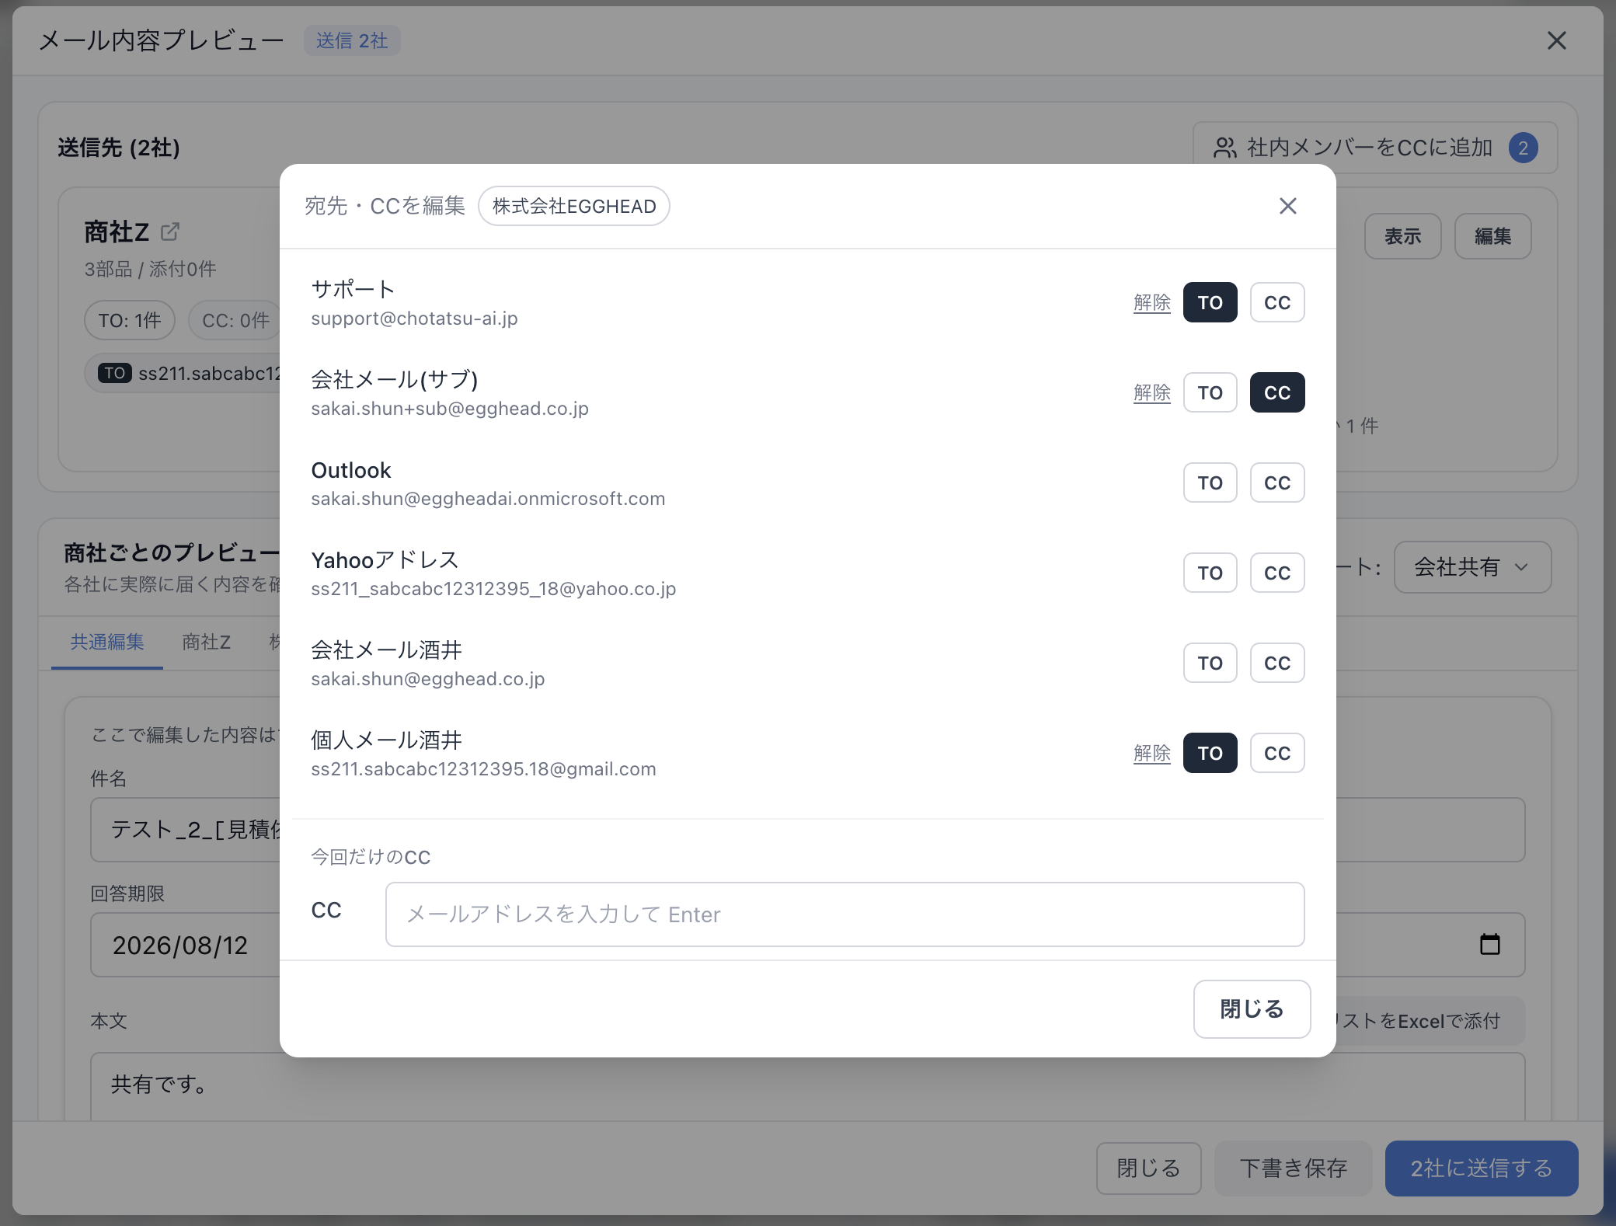Click ss211_sabcabc12312395_18@yahoo.co.jp address text
The image size is (1616, 1226).
(x=493, y=589)
